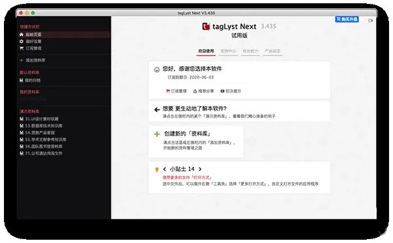Show next tip with right chevron
393x243 pixels.
click(x=200, y=170)
